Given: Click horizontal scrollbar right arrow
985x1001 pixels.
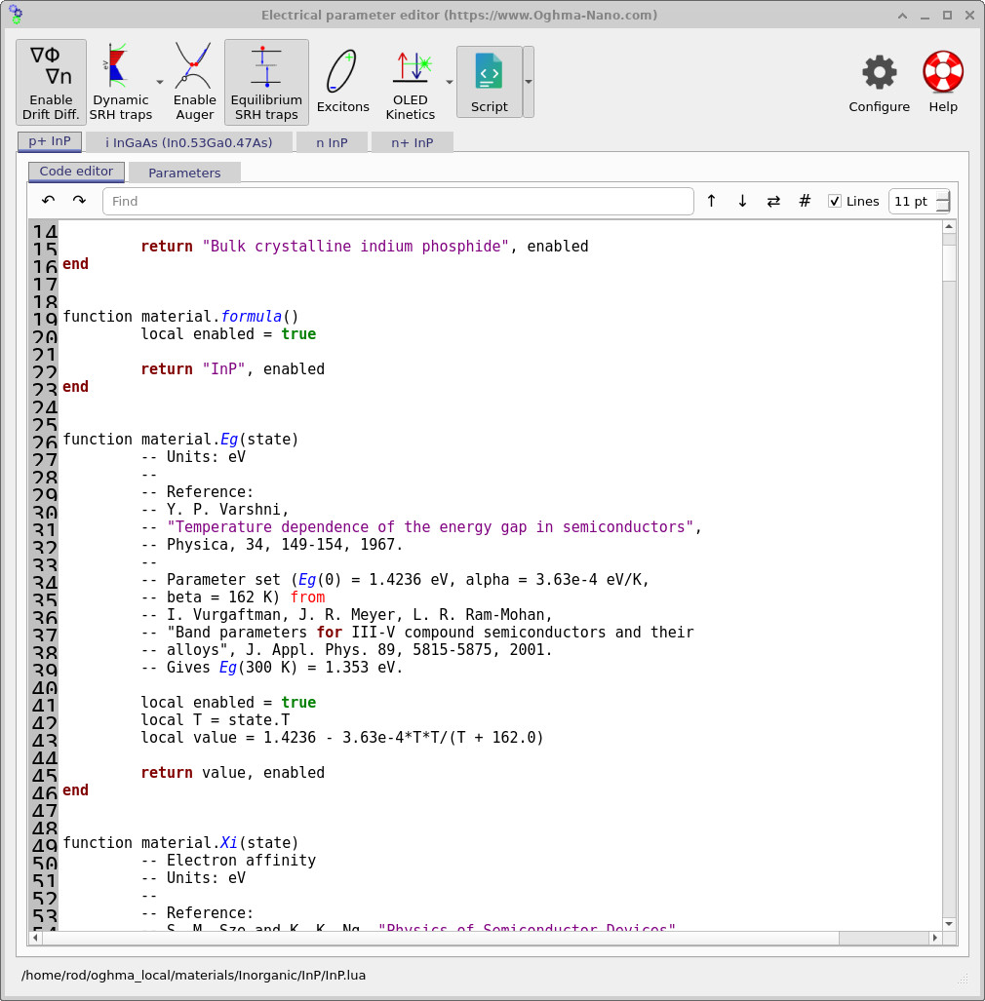Looking at the screenshot, I should (935, 938).
